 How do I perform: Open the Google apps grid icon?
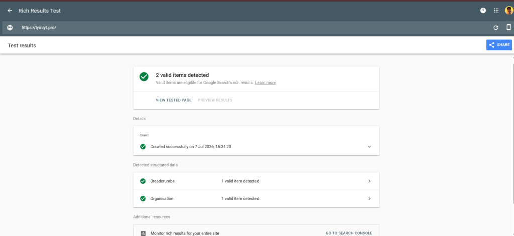496,11
